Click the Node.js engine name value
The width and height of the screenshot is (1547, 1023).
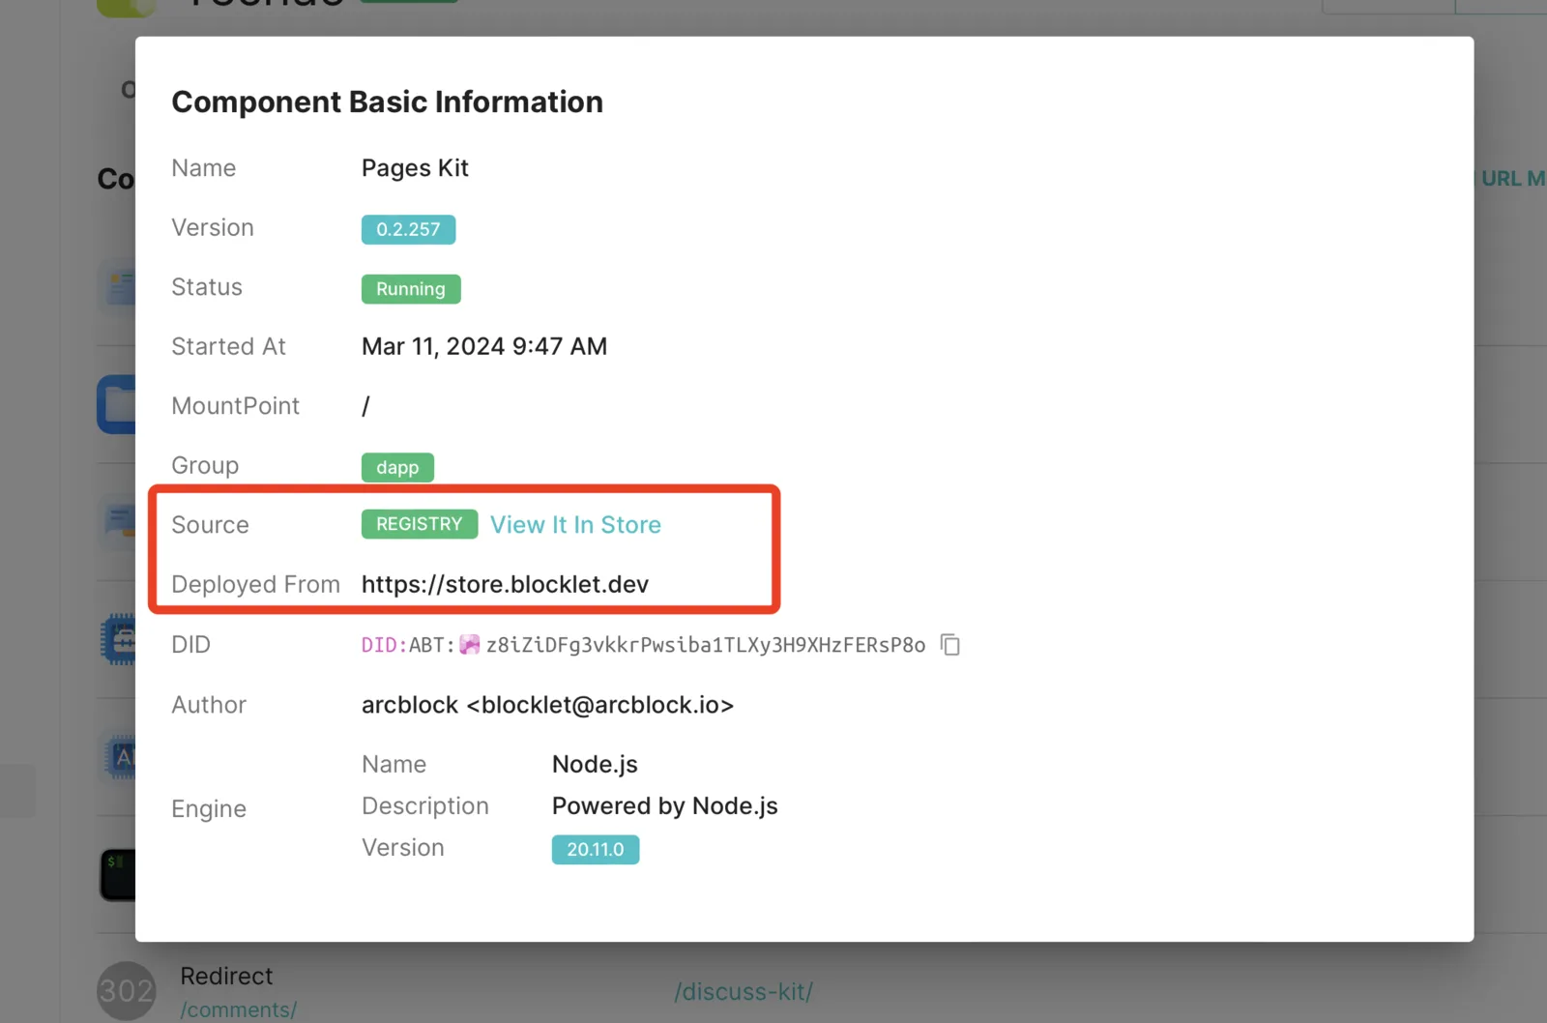coord(595,765)
